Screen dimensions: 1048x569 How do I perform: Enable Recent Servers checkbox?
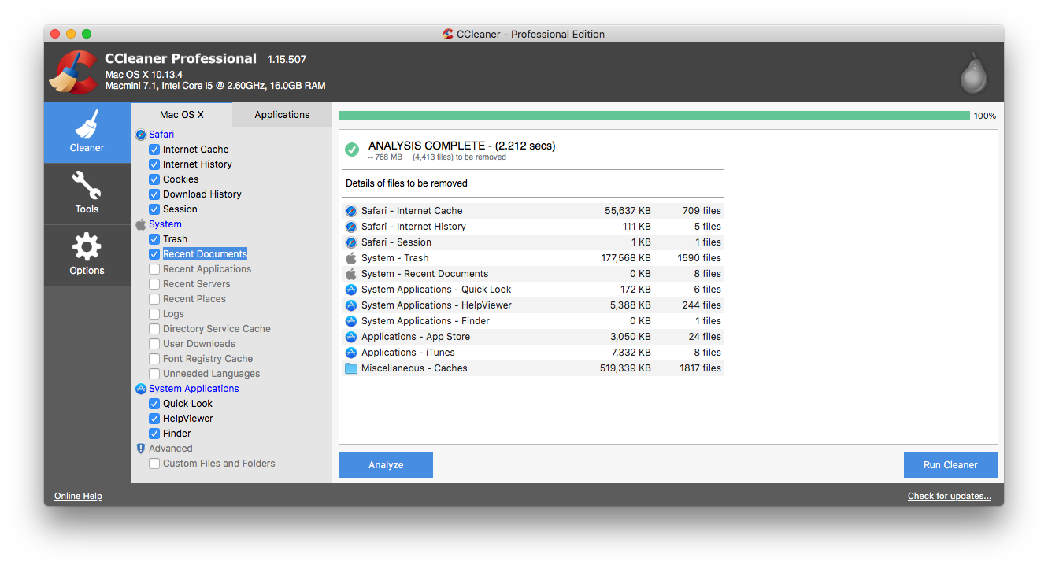[x=154, y=284]
